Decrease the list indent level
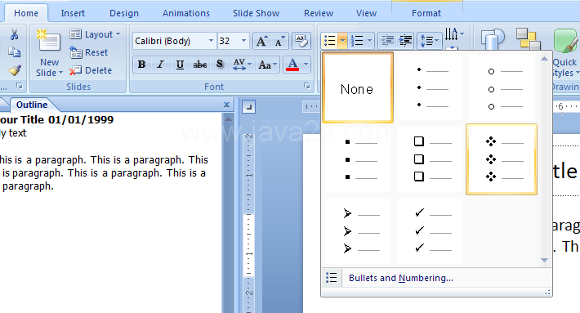The width and height of the screenshot is (580, 313). tap(387, 41)
